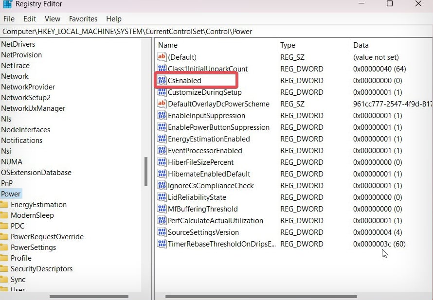Click the PowerRequestOverride folder icon

click(4, 236)
